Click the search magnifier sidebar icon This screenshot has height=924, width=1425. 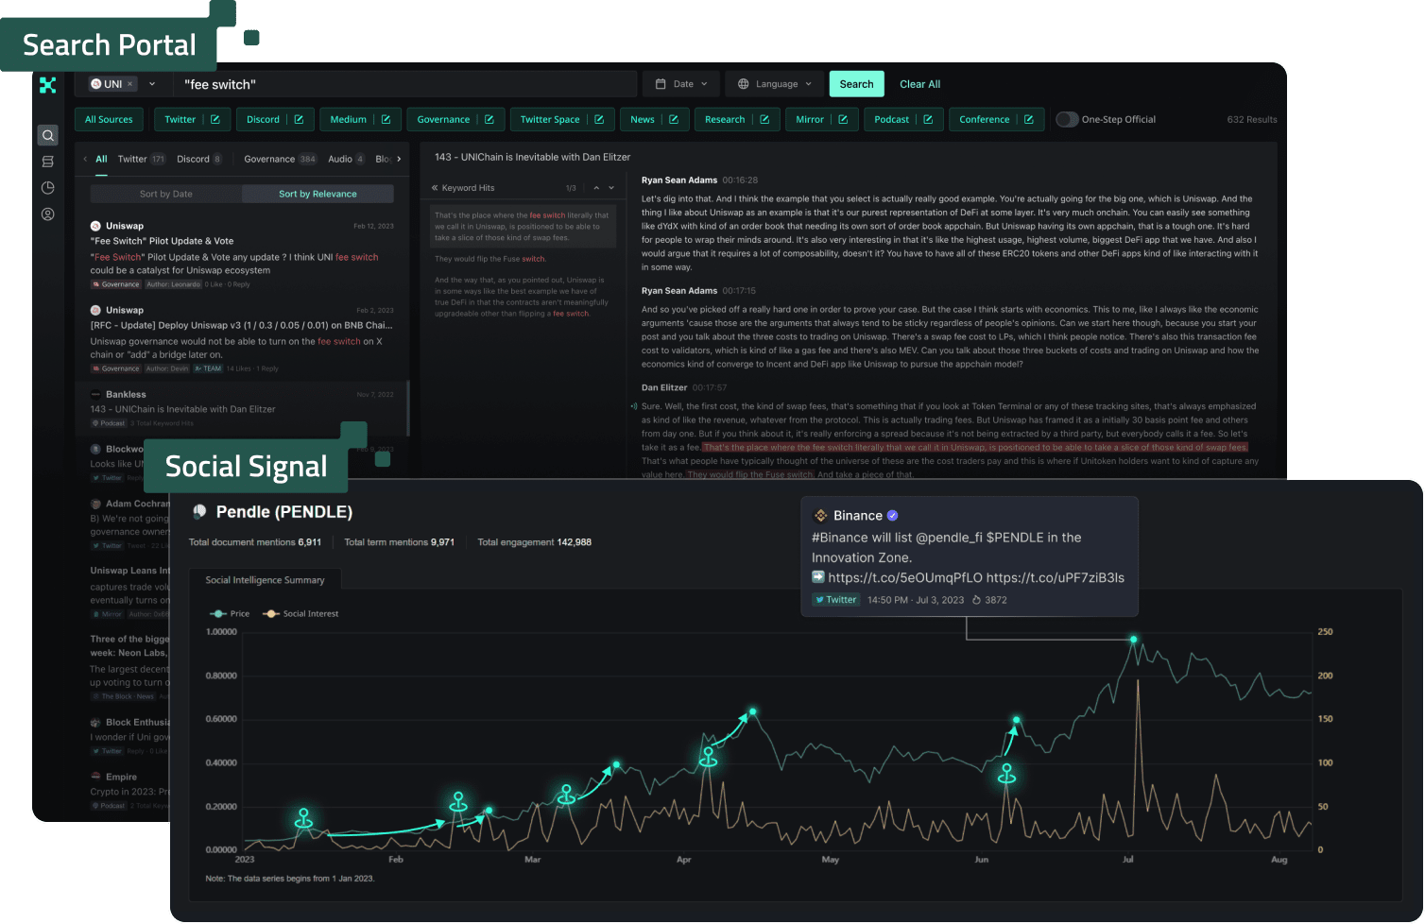(x=47, y=136)
